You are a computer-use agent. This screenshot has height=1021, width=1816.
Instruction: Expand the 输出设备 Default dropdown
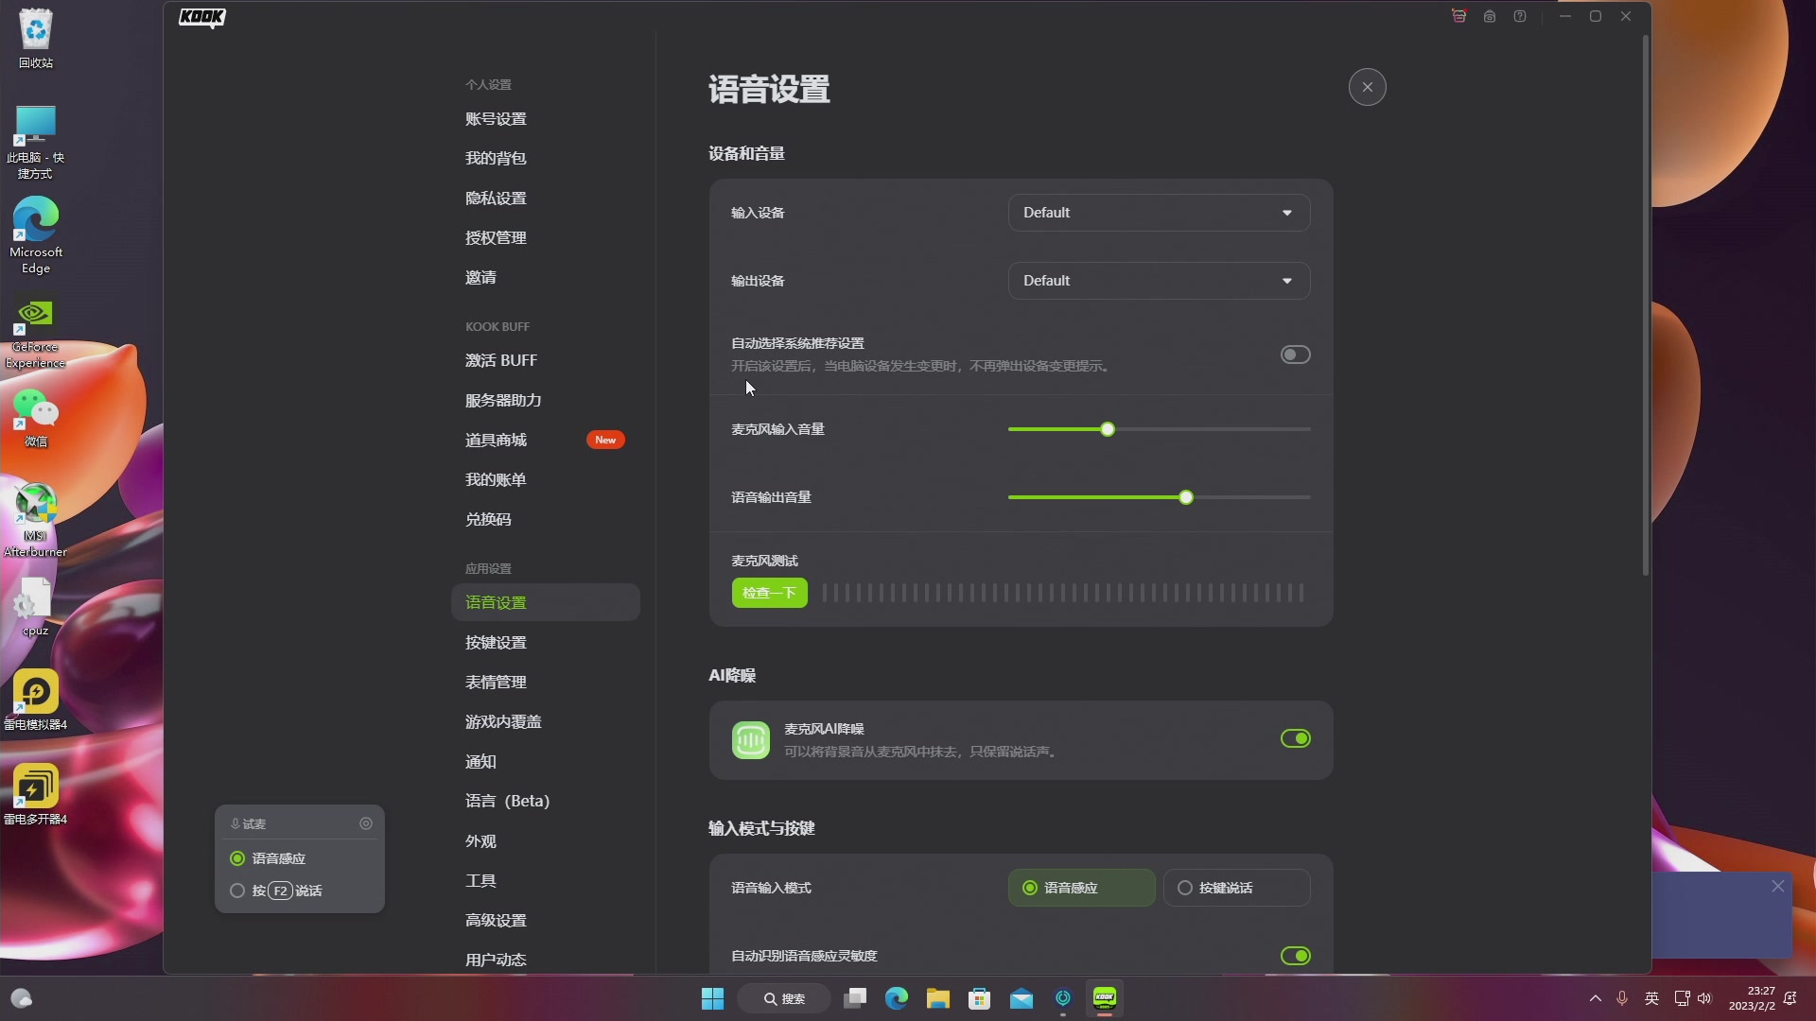pos(1159,281)
